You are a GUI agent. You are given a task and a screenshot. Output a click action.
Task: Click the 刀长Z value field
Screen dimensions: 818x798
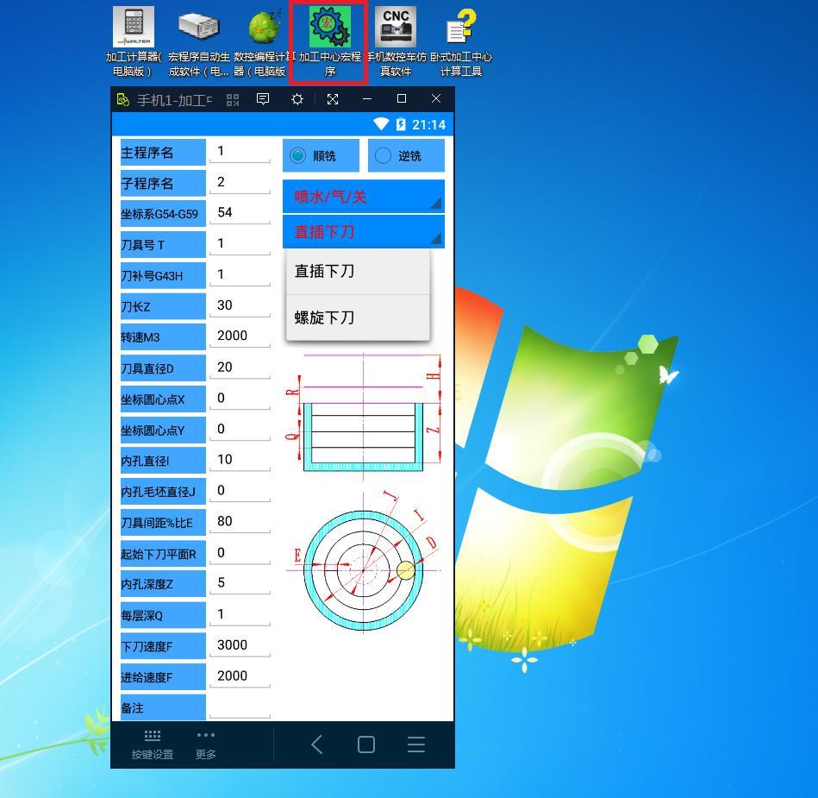(240, 305)
